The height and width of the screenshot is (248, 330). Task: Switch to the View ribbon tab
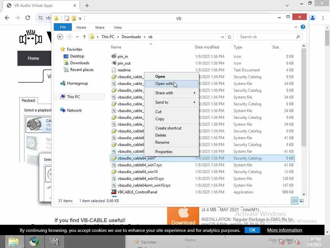[118, 27]
